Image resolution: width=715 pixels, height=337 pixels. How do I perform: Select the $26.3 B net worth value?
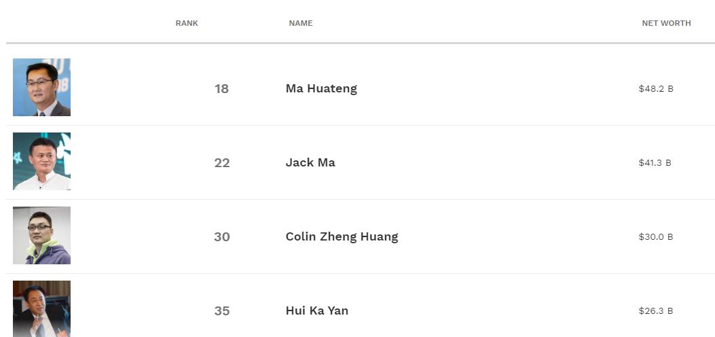coord(655,311)
